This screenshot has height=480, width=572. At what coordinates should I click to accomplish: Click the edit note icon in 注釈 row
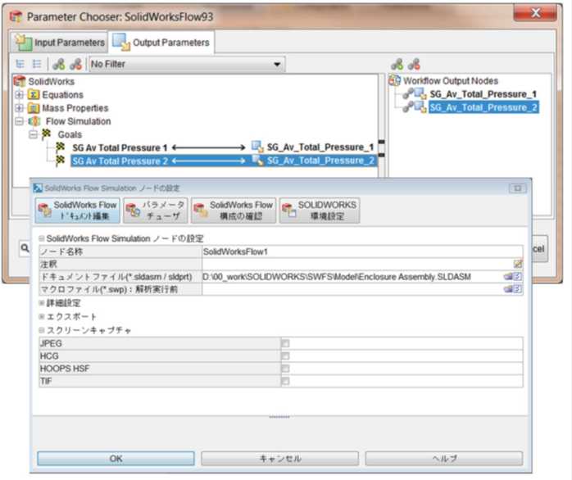coord(518,264)
